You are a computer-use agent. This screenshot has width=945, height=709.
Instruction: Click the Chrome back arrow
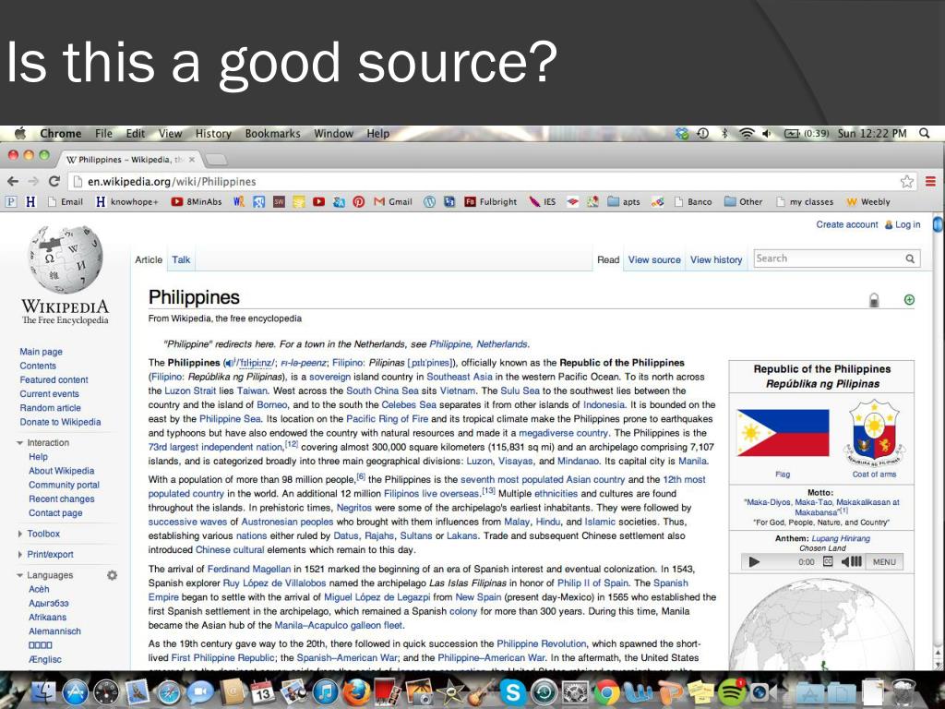tap(13, 181)
